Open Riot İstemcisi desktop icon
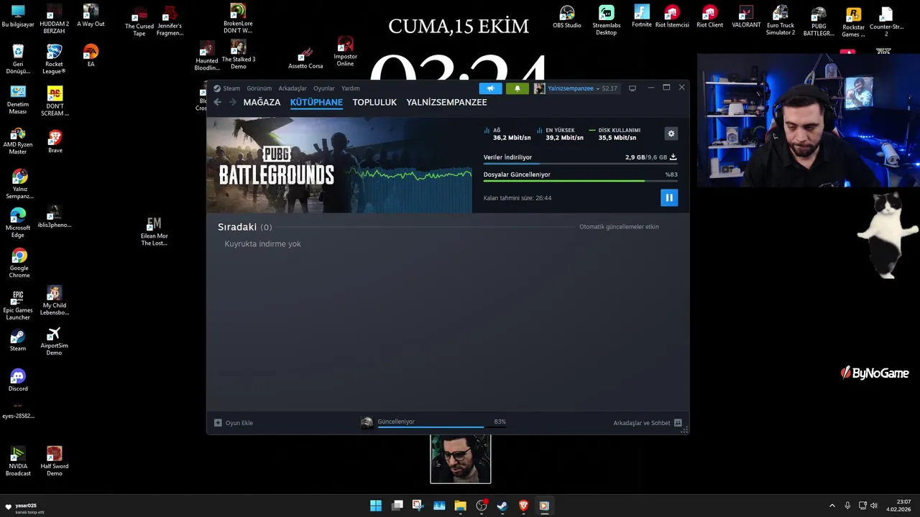Screen dimensions: 920x517 pyautogui.click(x=672, y=17)
